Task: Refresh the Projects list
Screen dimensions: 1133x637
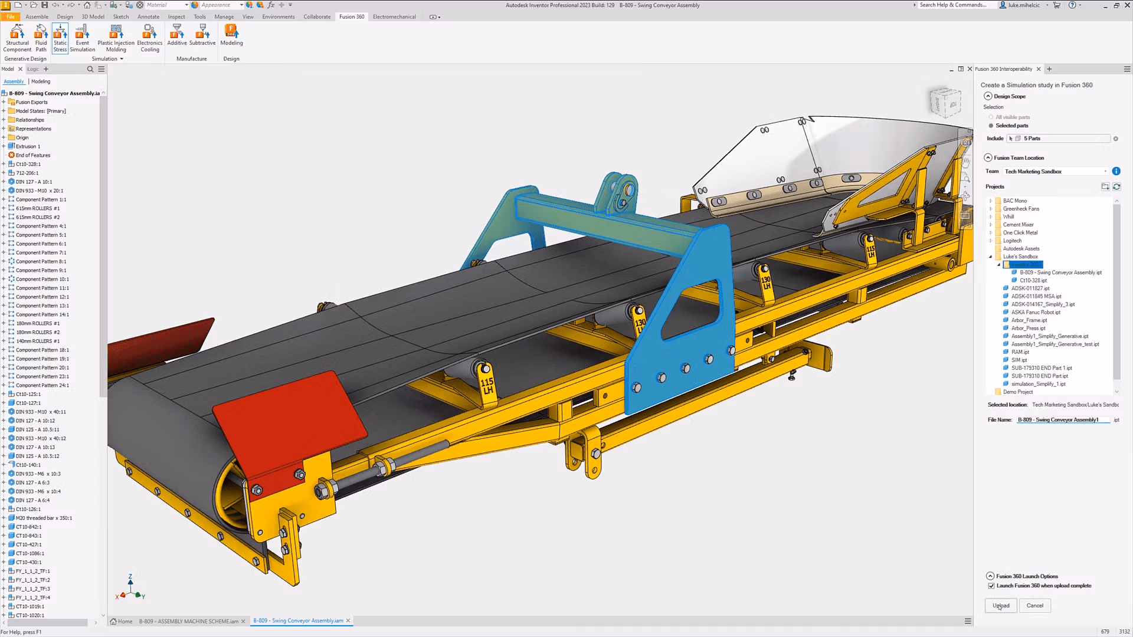Action: [1116, 186]
